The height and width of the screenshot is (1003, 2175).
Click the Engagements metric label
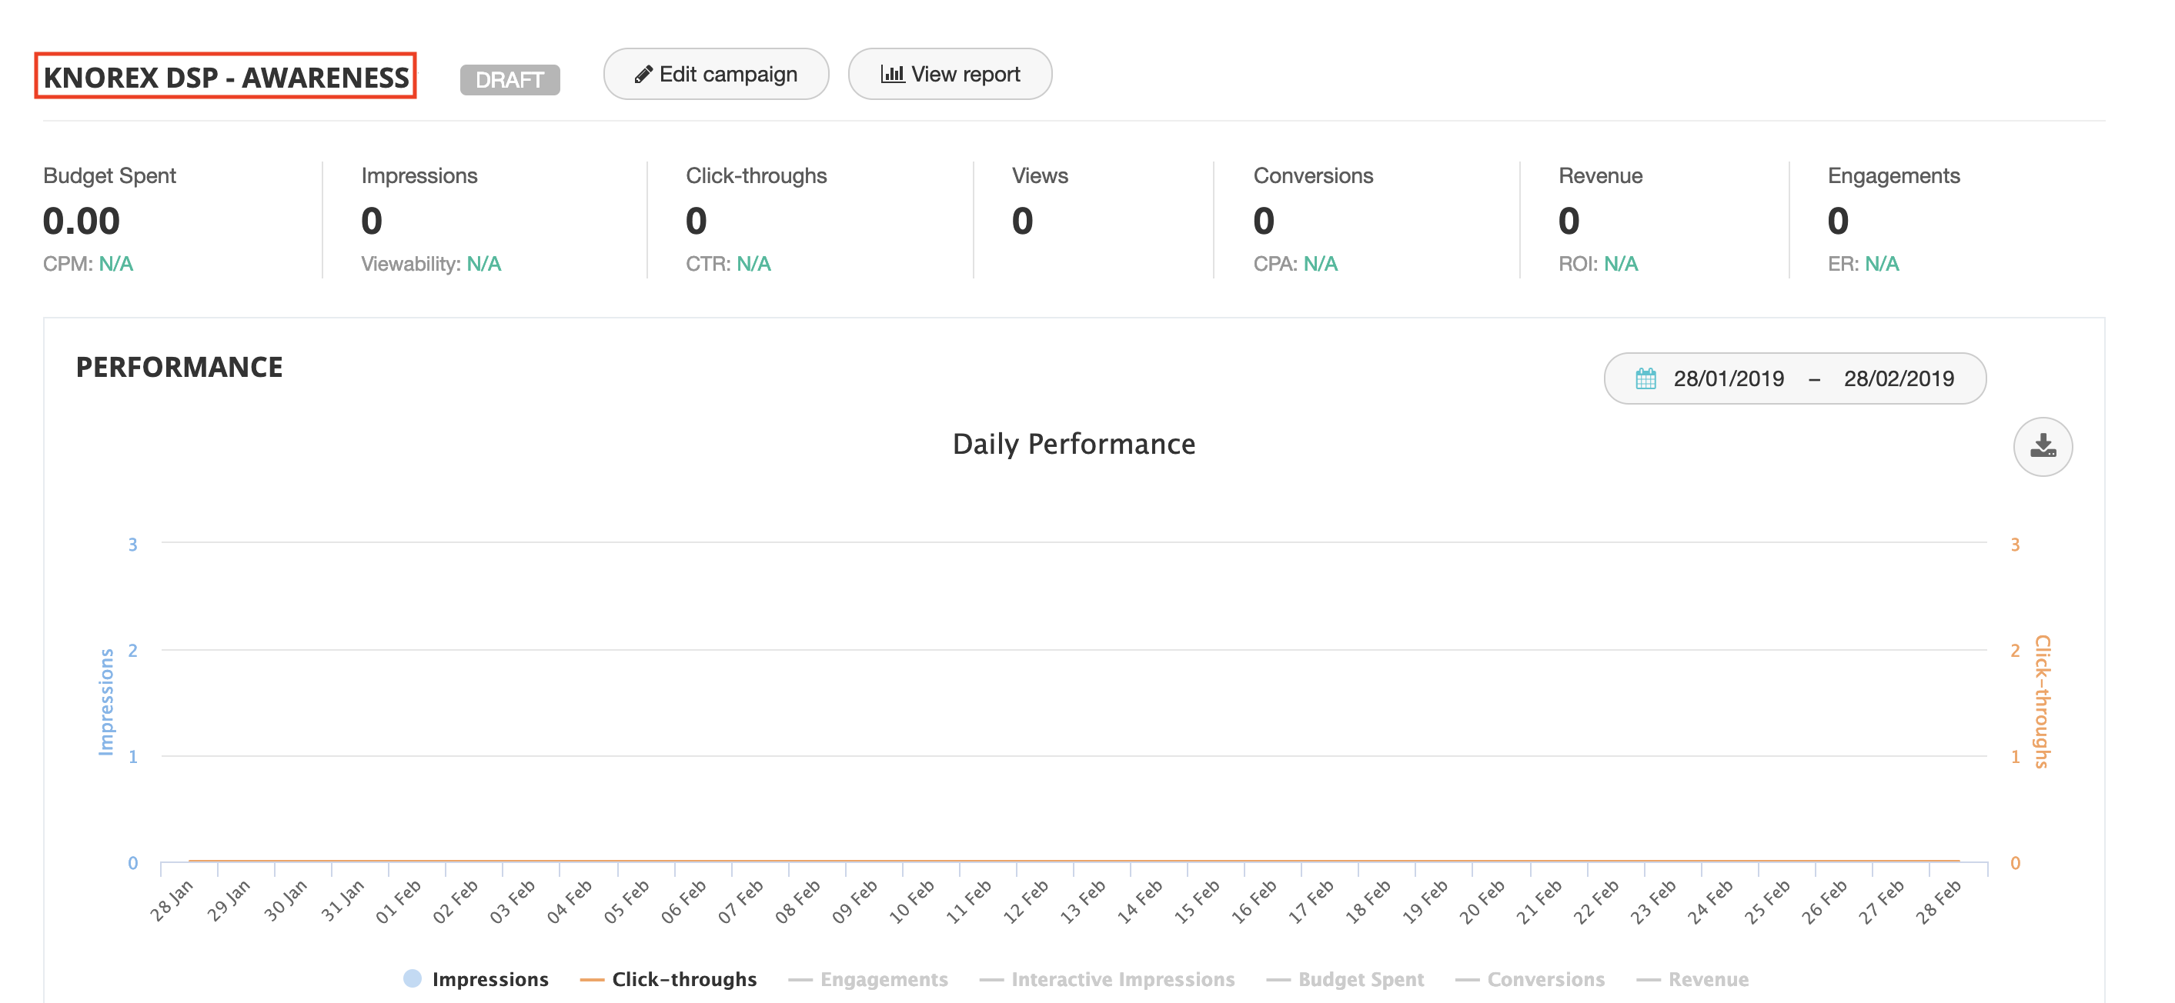click(x=1893, y=175)
